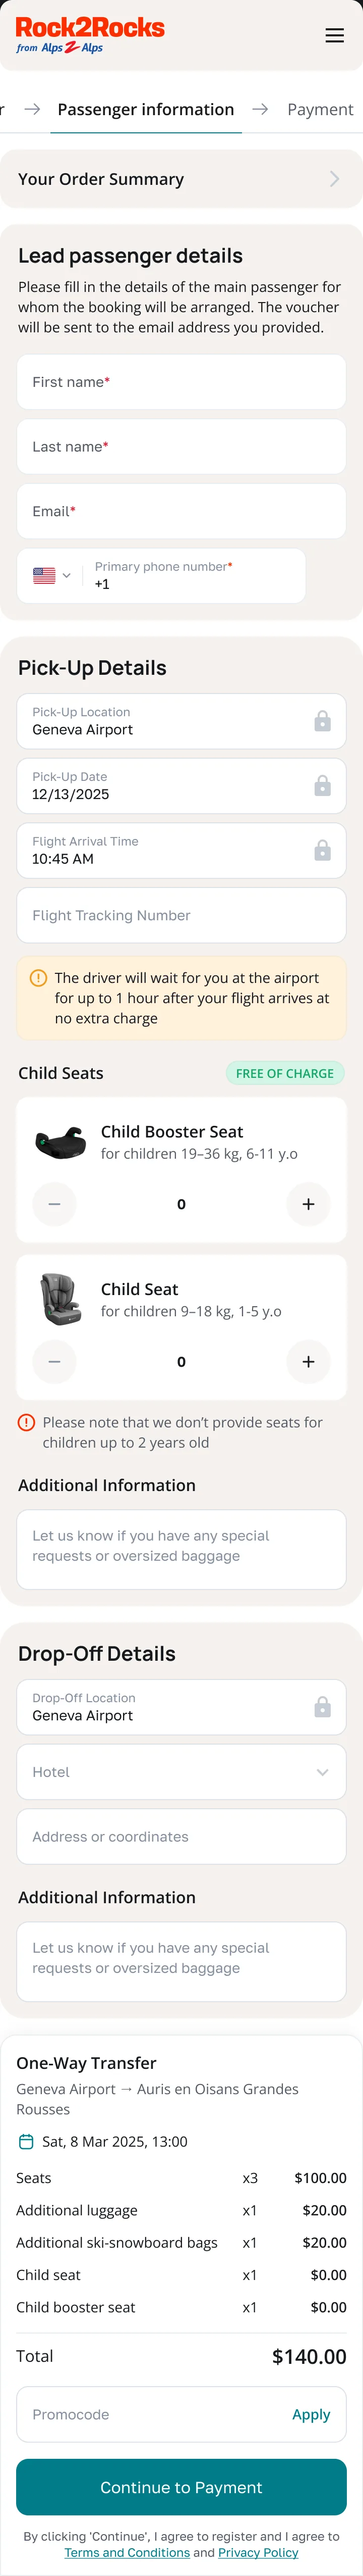Add one Child Seat with plus
The image size is (363, 2576).
pyautogui.click(x=308, y=1361)
